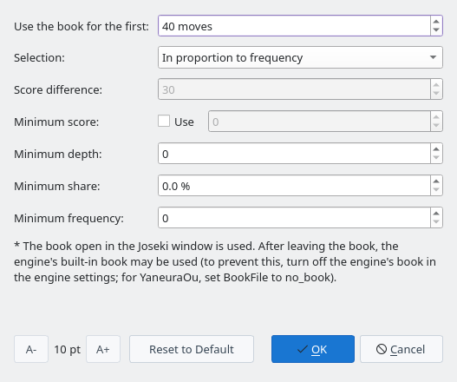The width and height of the screenshot is (457, 382).
Task: Click the 'Minimum frequency:' label
Action: [69, 218]
